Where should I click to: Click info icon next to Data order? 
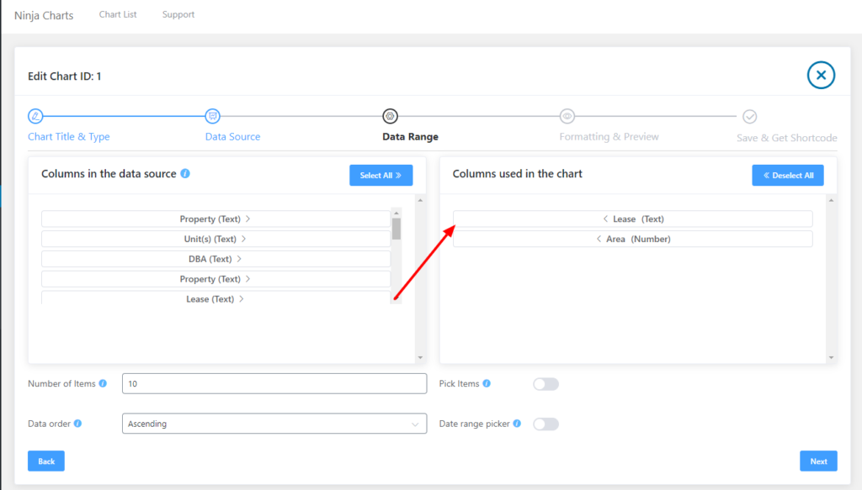tap(77, 424)
